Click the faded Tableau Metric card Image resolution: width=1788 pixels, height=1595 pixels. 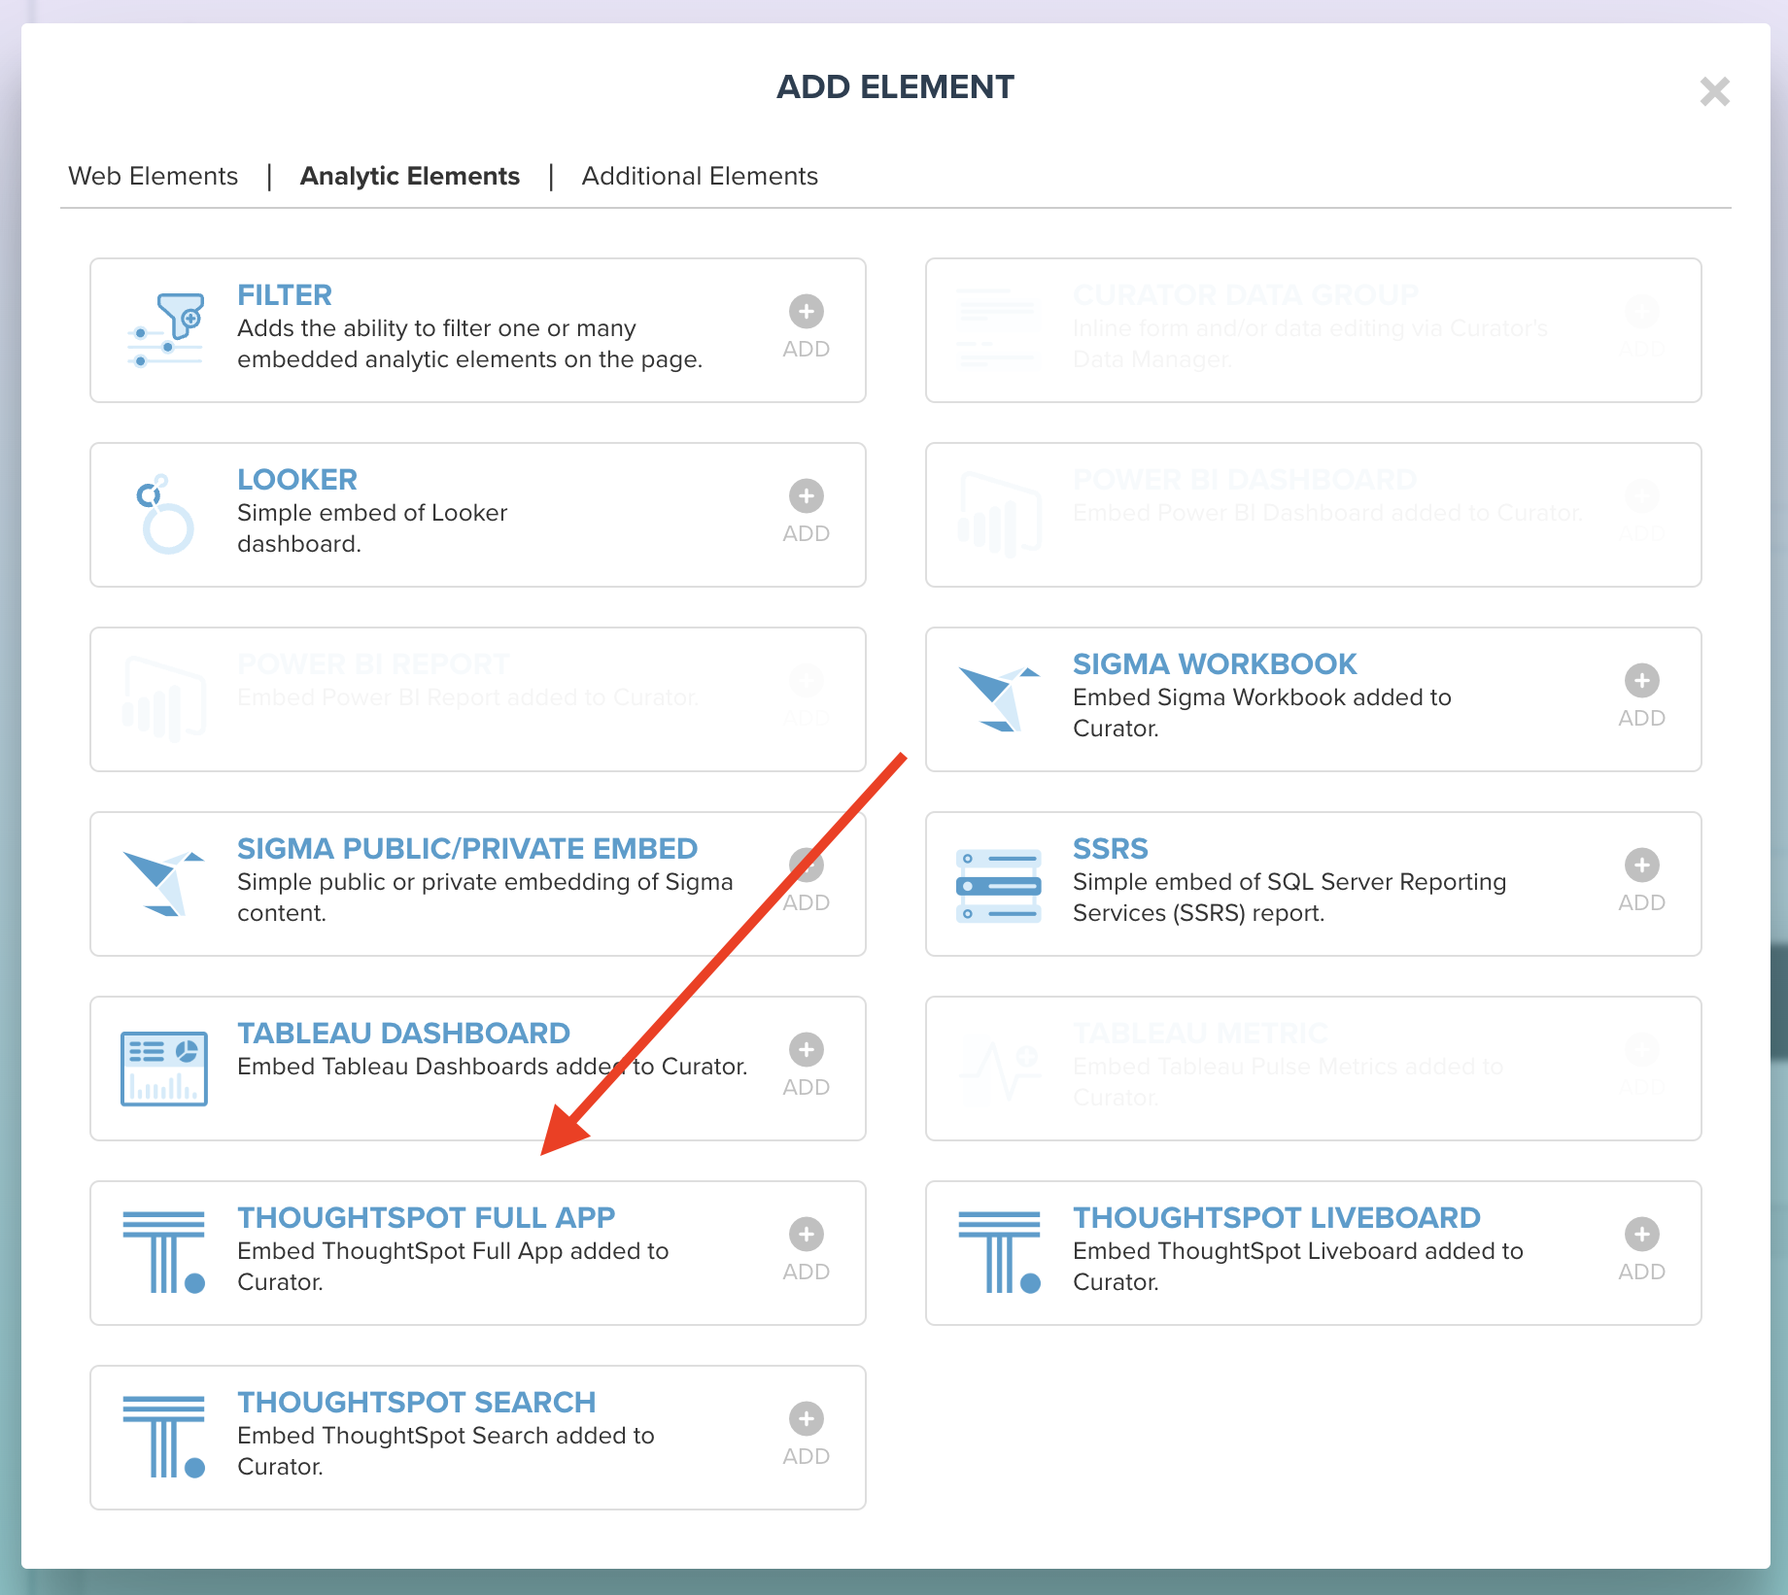coord(1314,1069)
